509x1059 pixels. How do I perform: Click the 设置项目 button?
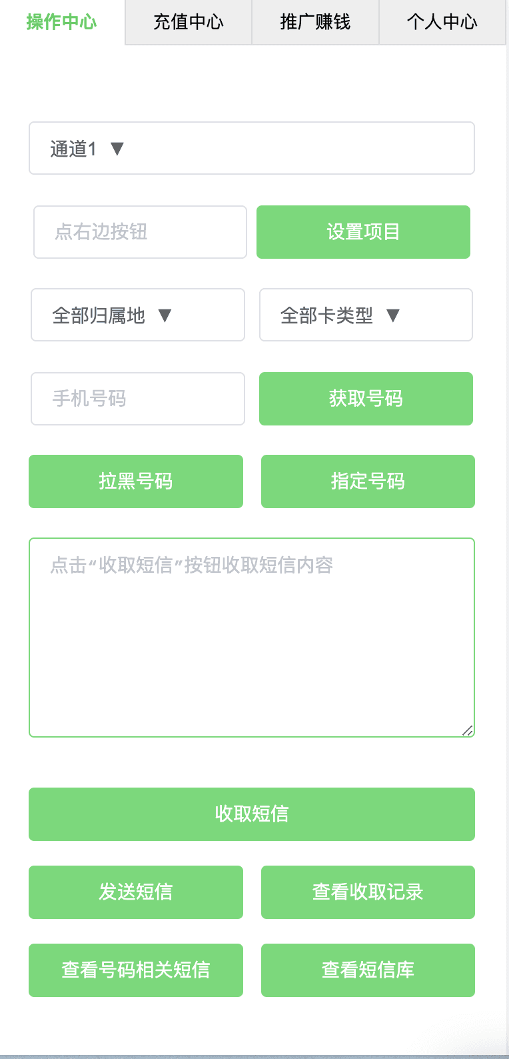[363, 232]
